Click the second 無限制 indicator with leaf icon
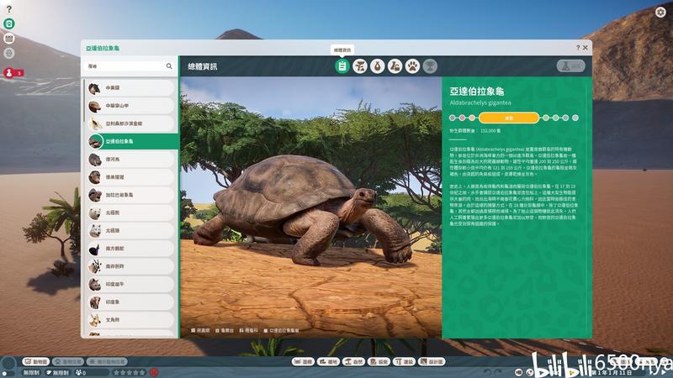This screenshot has width=673, height=378. pos(58,372)
